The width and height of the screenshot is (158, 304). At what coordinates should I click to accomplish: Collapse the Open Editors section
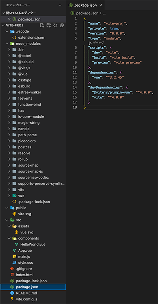[x=3, y=13]
